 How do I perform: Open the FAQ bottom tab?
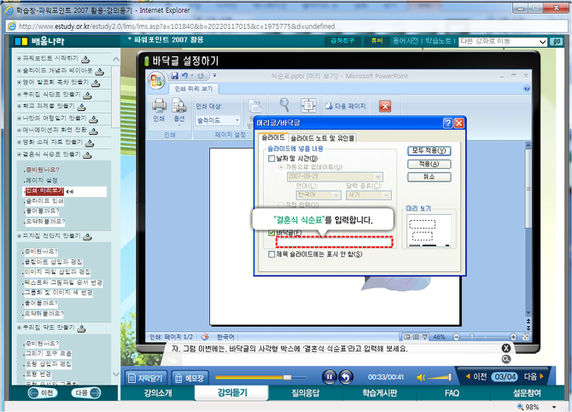[452, 393]
